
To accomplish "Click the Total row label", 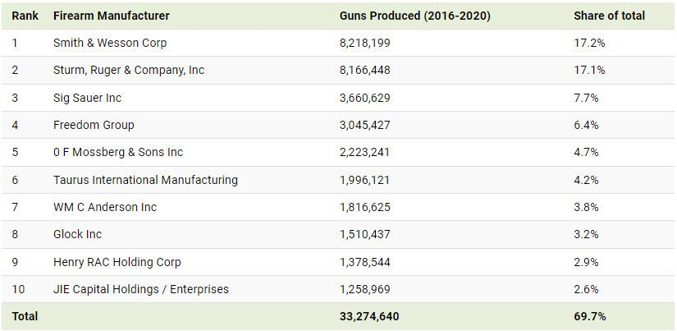I will (x=25, y=316).
